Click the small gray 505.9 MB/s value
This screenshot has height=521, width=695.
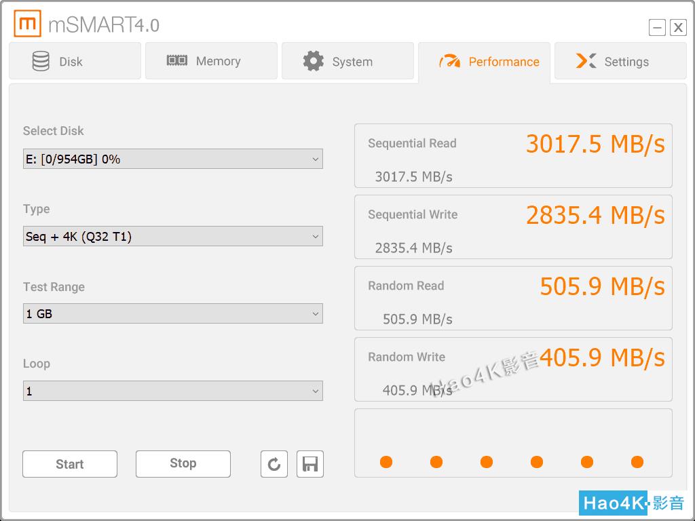(x=417, y=319)
